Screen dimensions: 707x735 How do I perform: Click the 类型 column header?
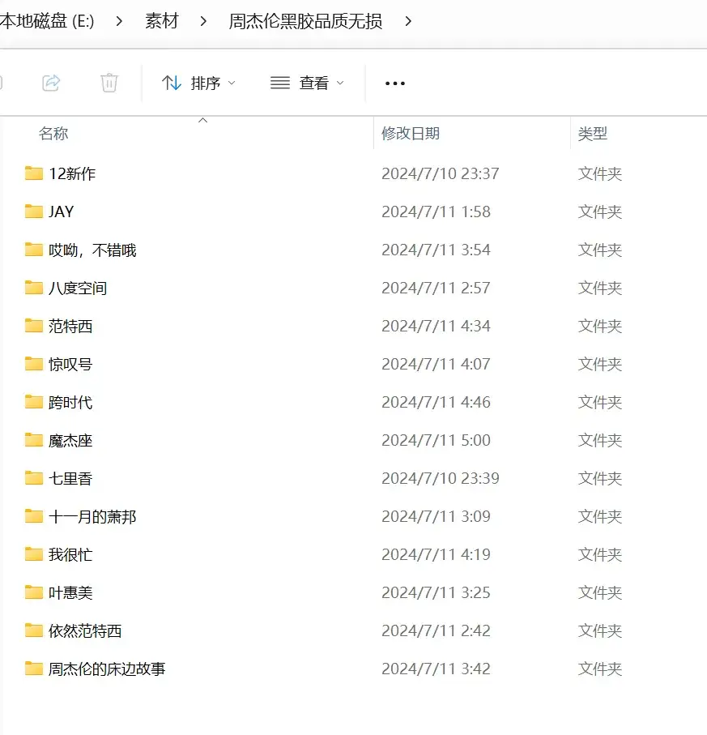coord(593,134)
